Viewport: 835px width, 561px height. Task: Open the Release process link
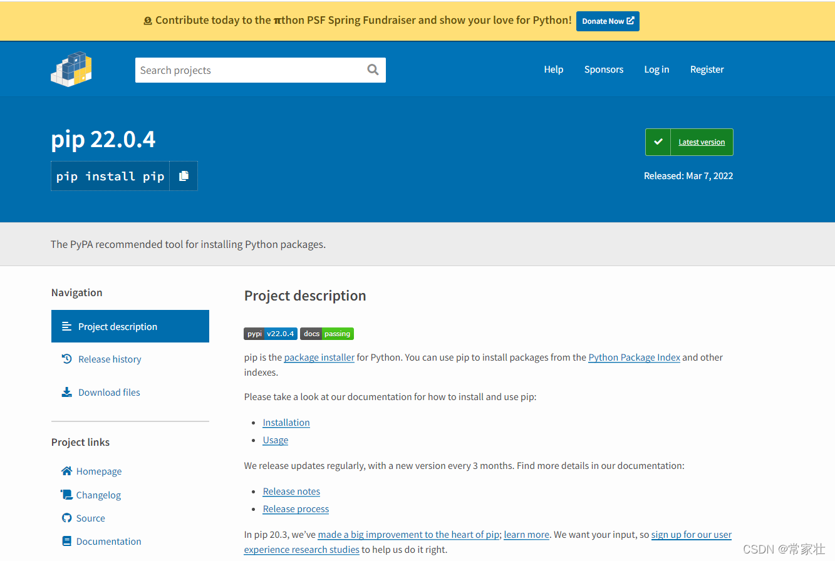[x=296, y=509]
